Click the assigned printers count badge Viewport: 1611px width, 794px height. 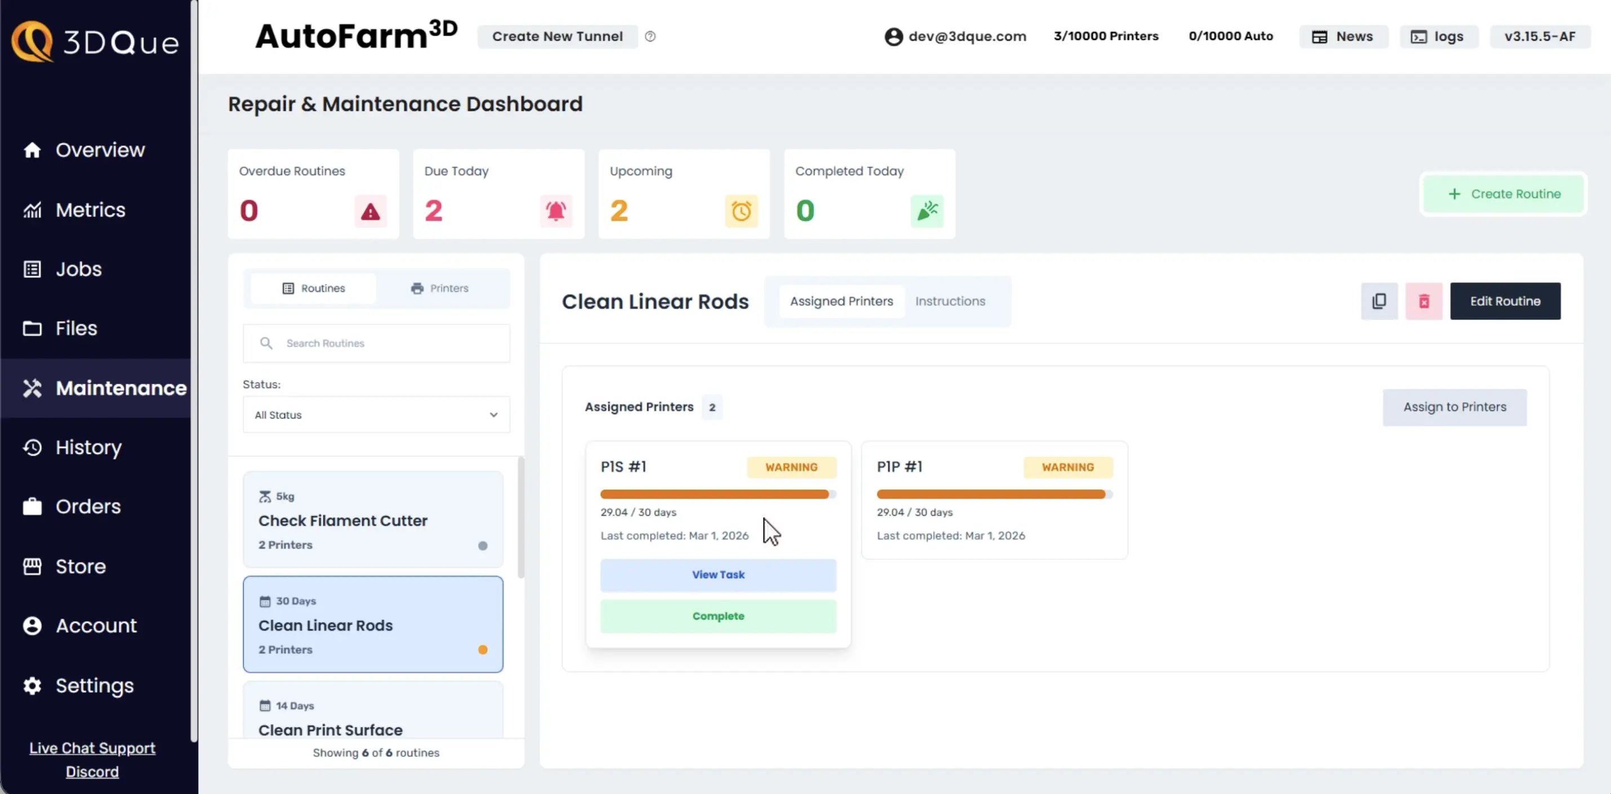[x=711, y=407]
